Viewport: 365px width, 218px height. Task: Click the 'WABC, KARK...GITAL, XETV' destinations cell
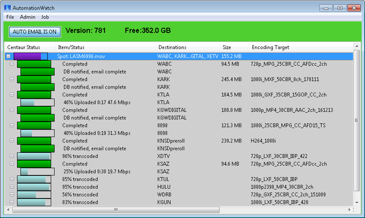(x=188, y=57)
